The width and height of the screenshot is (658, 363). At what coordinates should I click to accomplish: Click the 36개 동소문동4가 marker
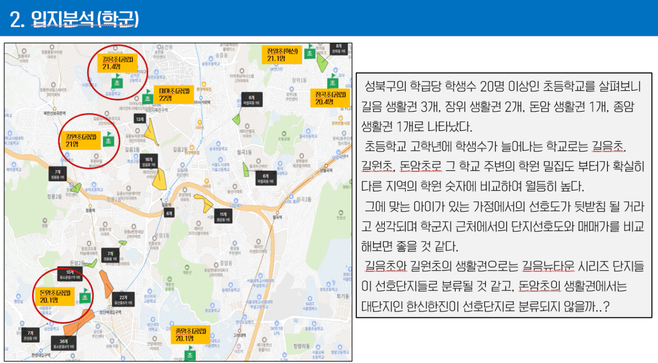pos(63,344)
